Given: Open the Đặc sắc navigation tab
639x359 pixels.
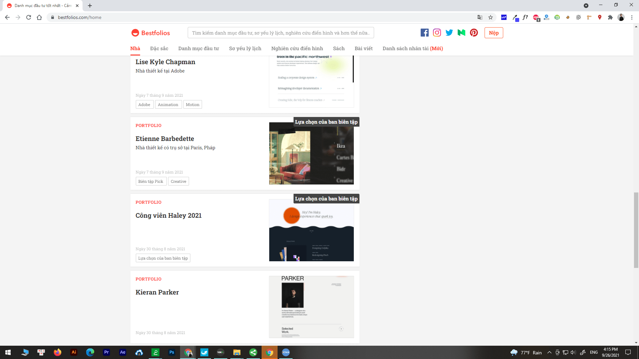Looking at the screenshot, I should pyautogui.click(x=159, y=49).
